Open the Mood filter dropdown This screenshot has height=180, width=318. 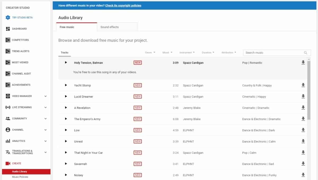point(167,53)
